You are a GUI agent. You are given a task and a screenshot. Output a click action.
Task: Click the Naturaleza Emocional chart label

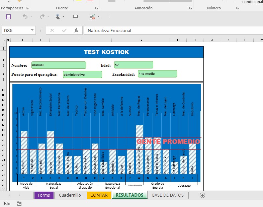coord(112,186)
